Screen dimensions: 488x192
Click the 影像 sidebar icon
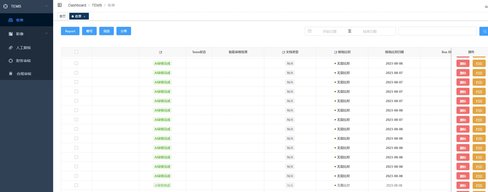coord(11,34)
